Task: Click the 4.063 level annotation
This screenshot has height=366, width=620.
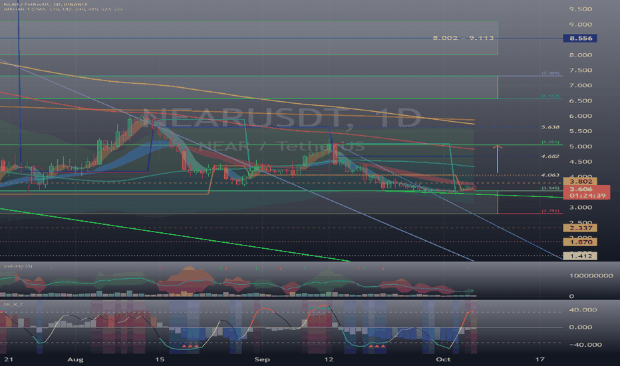Action: click(550, 175)
